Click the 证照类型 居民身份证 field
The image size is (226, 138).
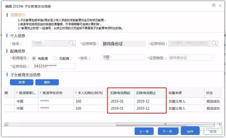[123, 44]
